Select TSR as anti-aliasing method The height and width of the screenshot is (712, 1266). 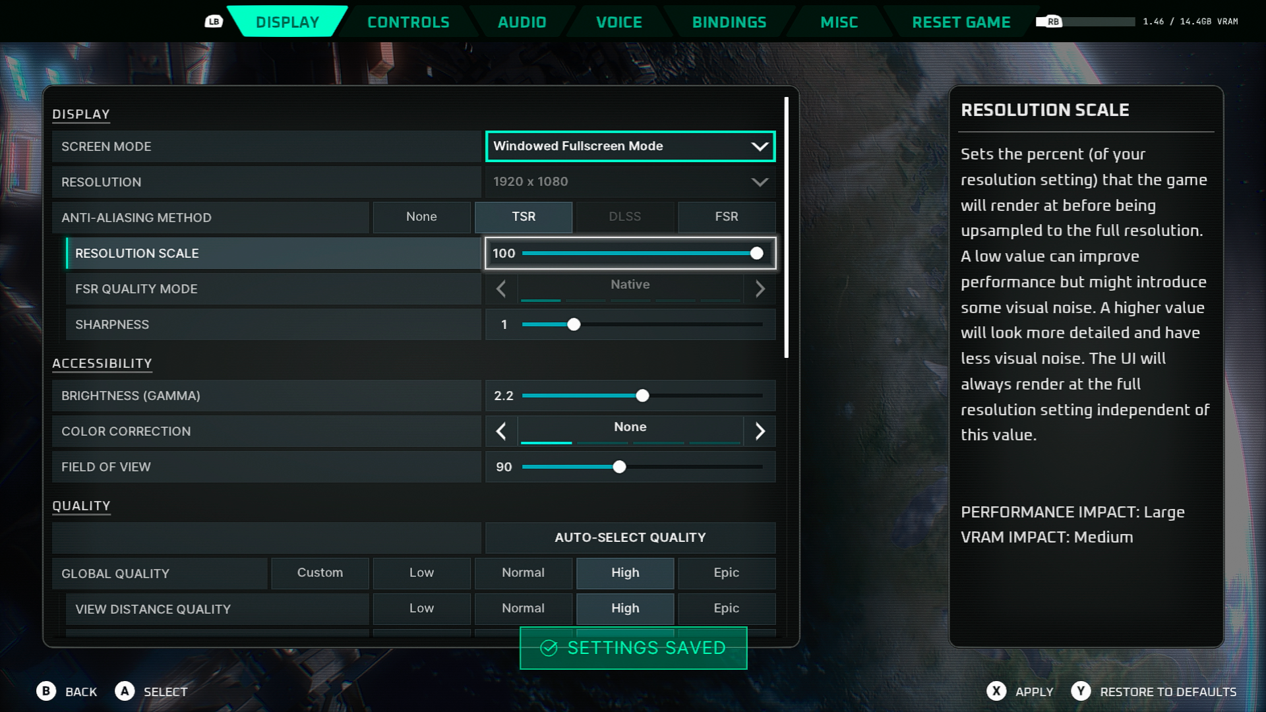523,217
